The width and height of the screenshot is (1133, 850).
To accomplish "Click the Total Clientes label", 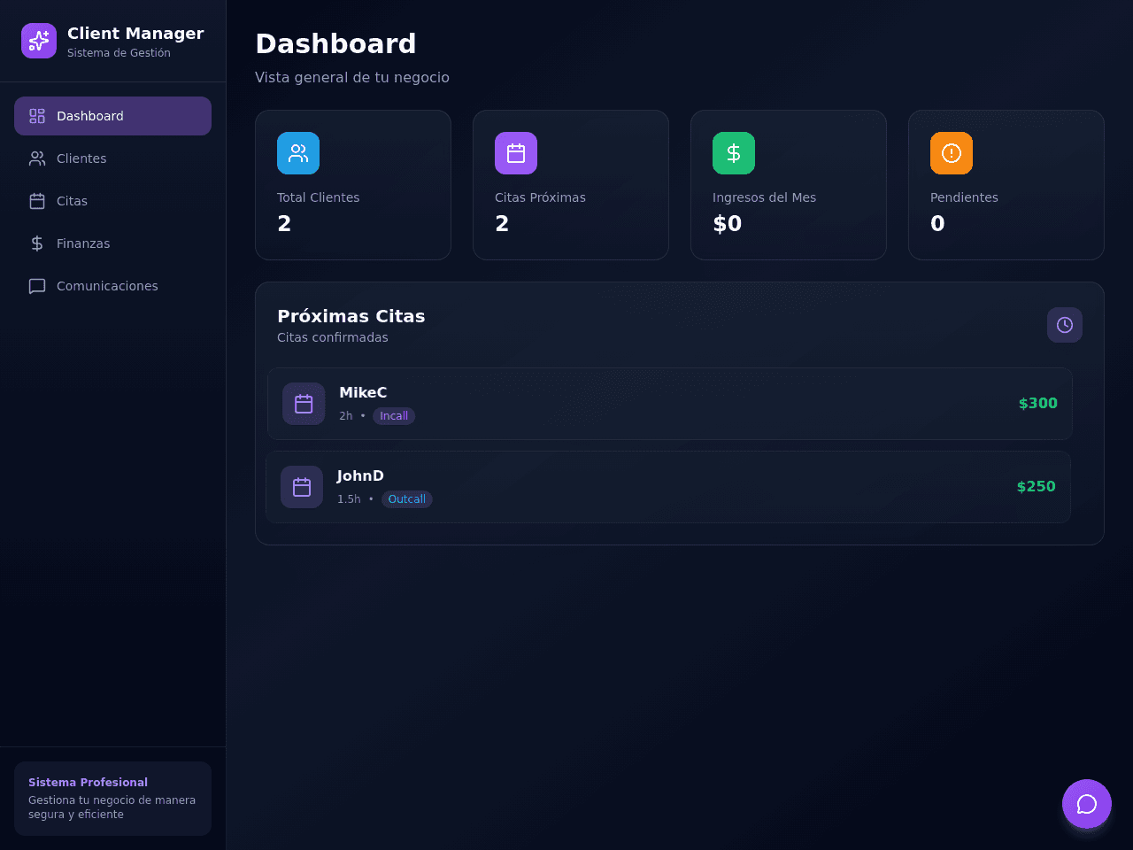I will pos(319,197).
